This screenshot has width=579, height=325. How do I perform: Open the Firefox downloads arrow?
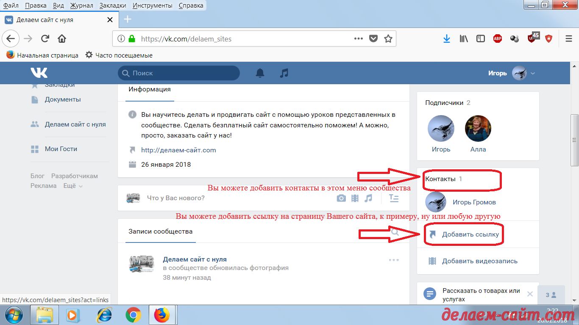tap(446, 39)
